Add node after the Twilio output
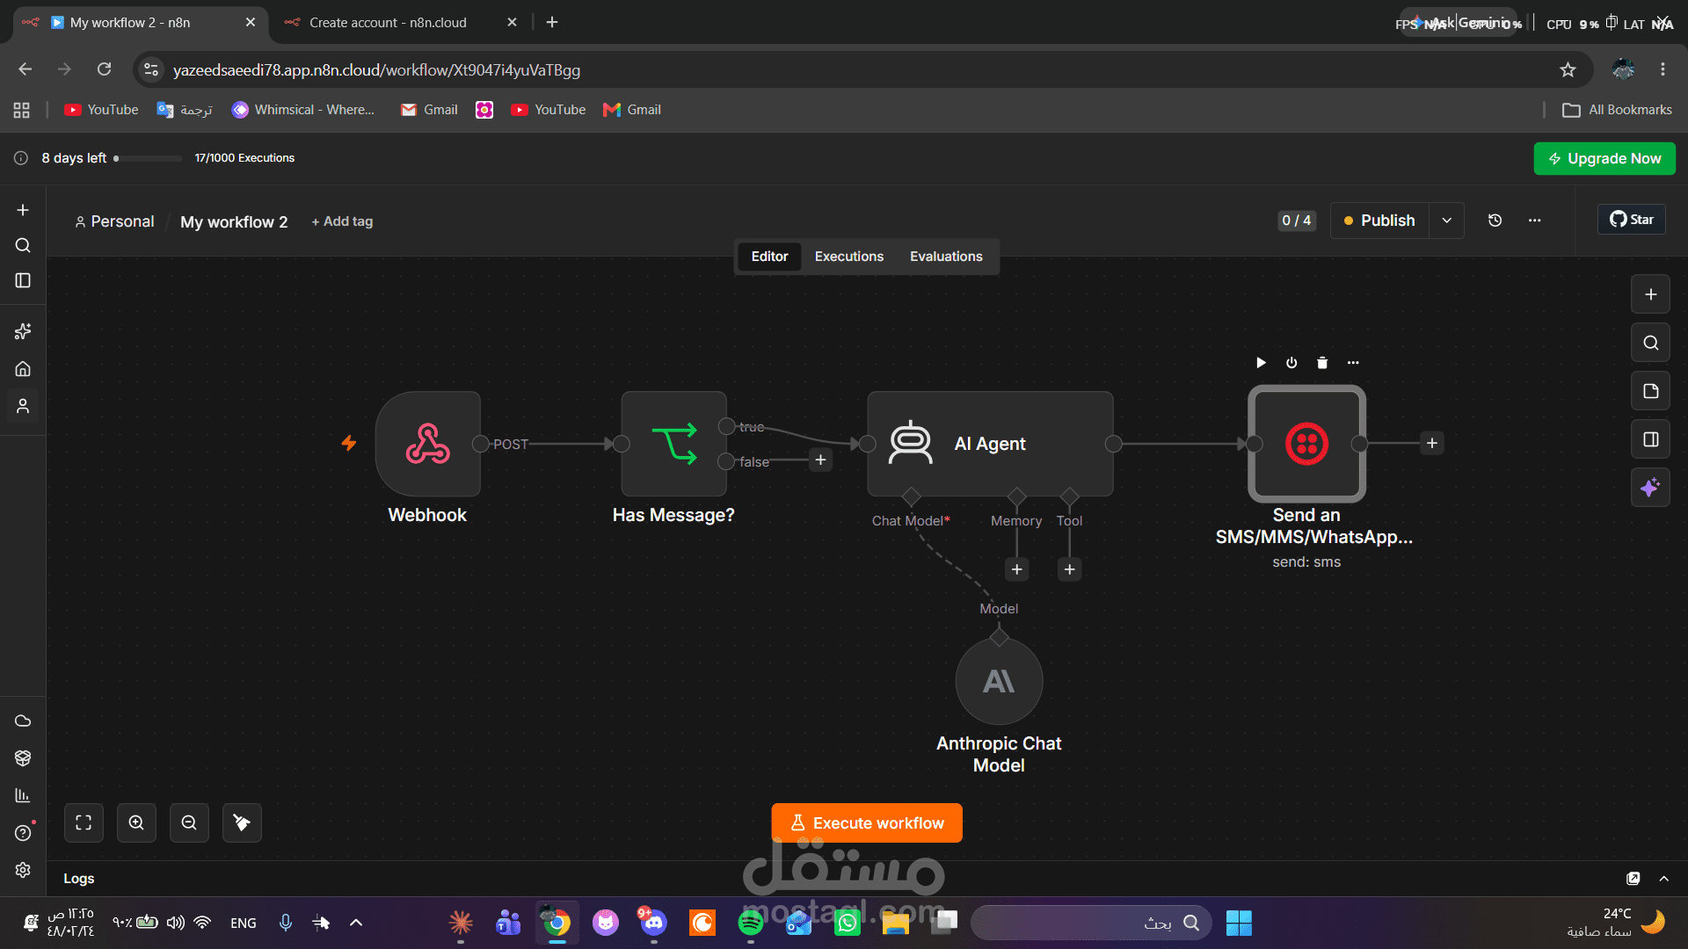Image resolution: width=1688 pixels, height=949 pixels. (1432, 443)
